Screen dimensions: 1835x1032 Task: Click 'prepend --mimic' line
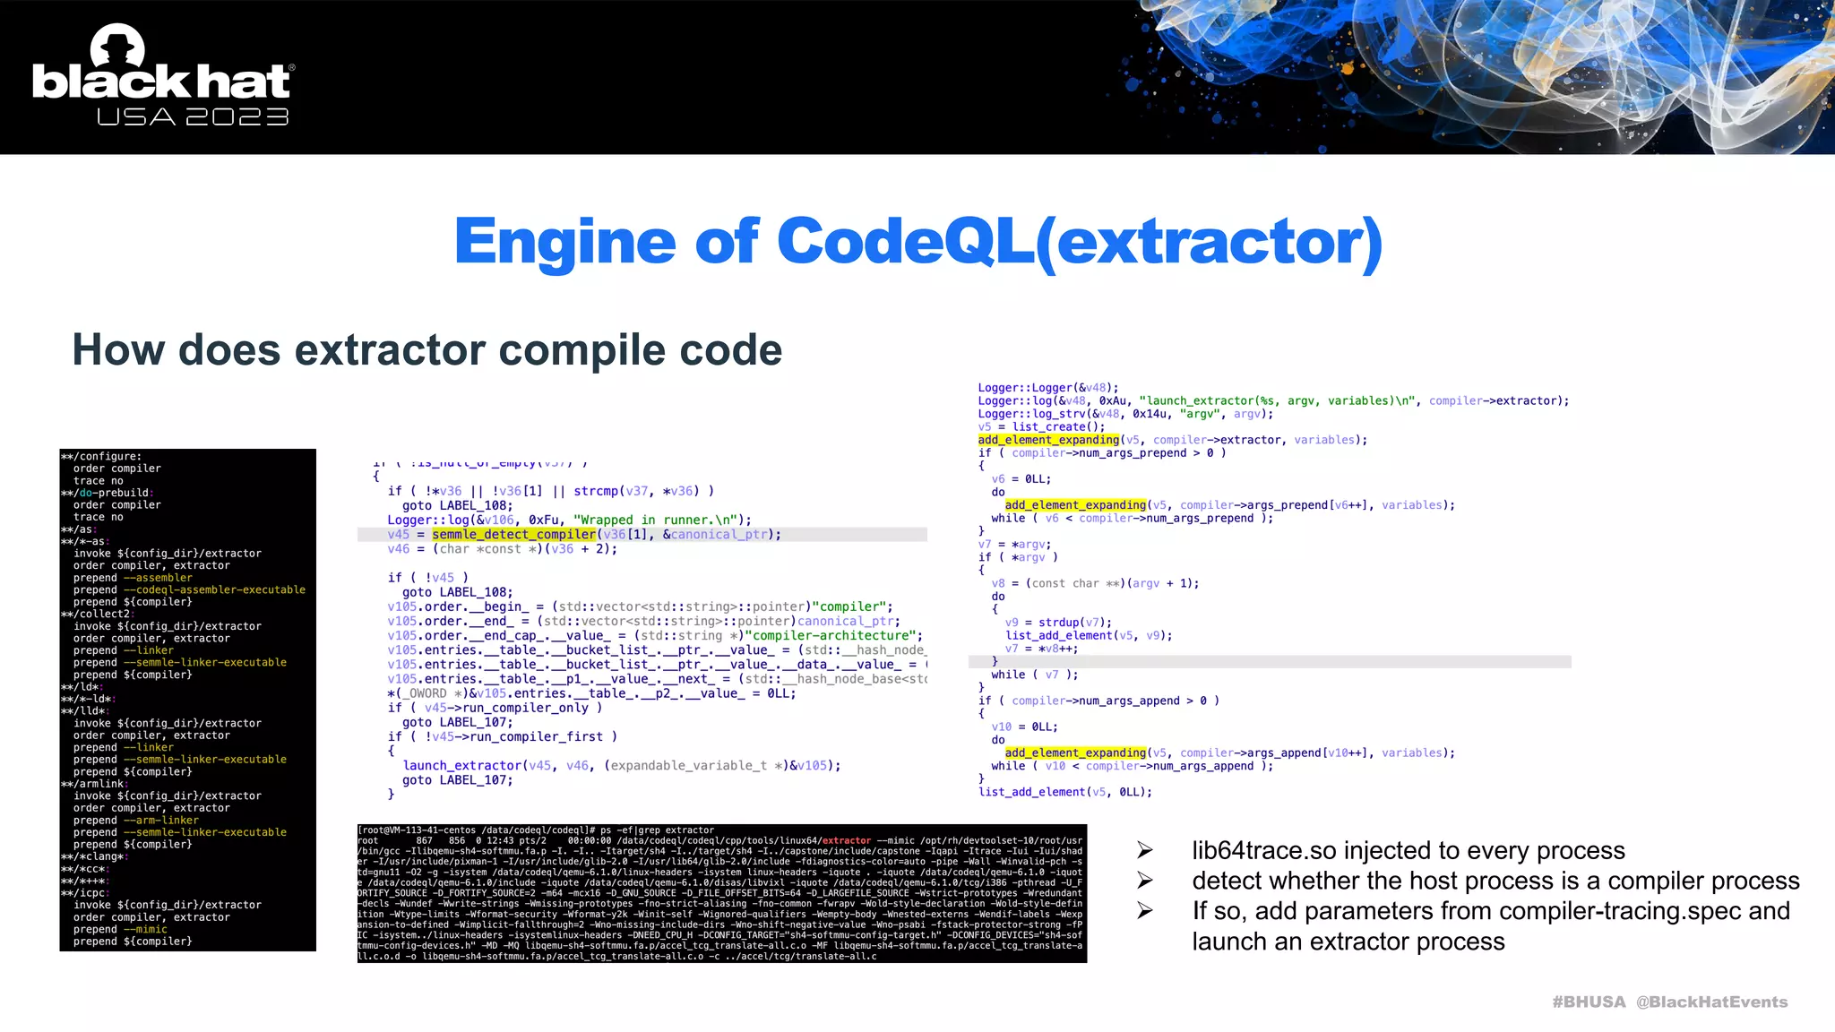click(120, 929)
